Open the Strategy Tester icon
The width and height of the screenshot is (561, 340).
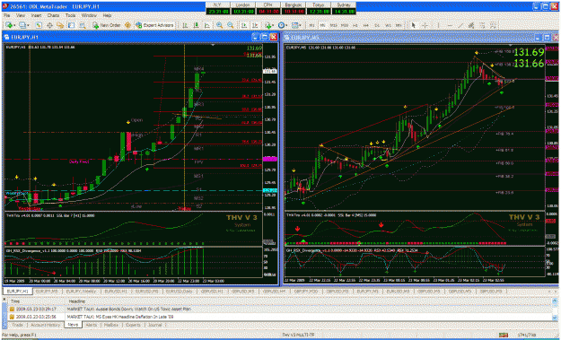[83, 25]
